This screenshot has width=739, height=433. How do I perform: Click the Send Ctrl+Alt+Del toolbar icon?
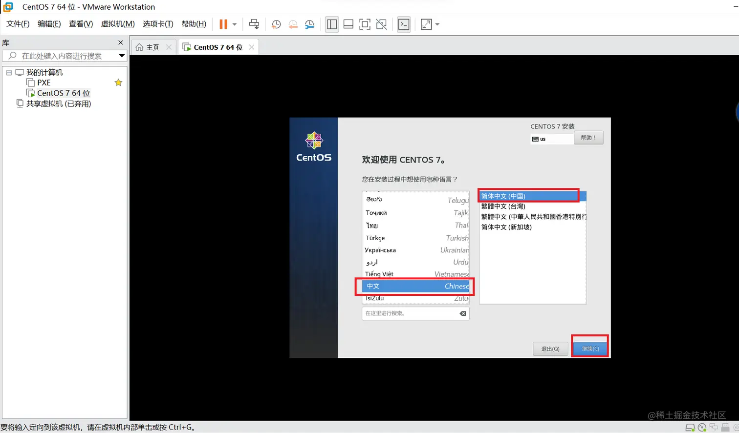click(254, 24)
